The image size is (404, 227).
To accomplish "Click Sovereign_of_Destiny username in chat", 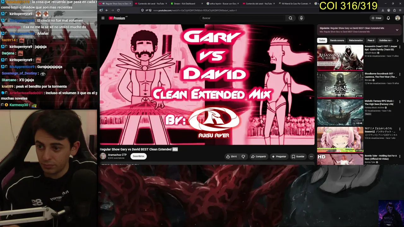I will 20,73.
